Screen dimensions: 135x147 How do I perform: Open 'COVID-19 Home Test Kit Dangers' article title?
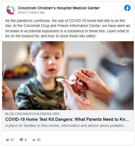(67, 119)
